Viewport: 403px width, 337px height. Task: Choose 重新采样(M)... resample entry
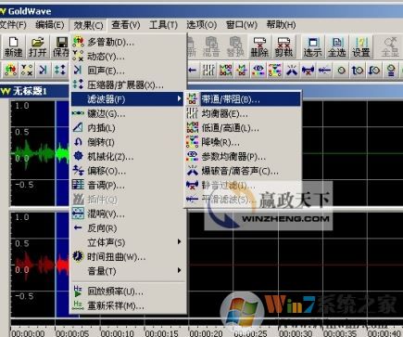pos(128,305)
